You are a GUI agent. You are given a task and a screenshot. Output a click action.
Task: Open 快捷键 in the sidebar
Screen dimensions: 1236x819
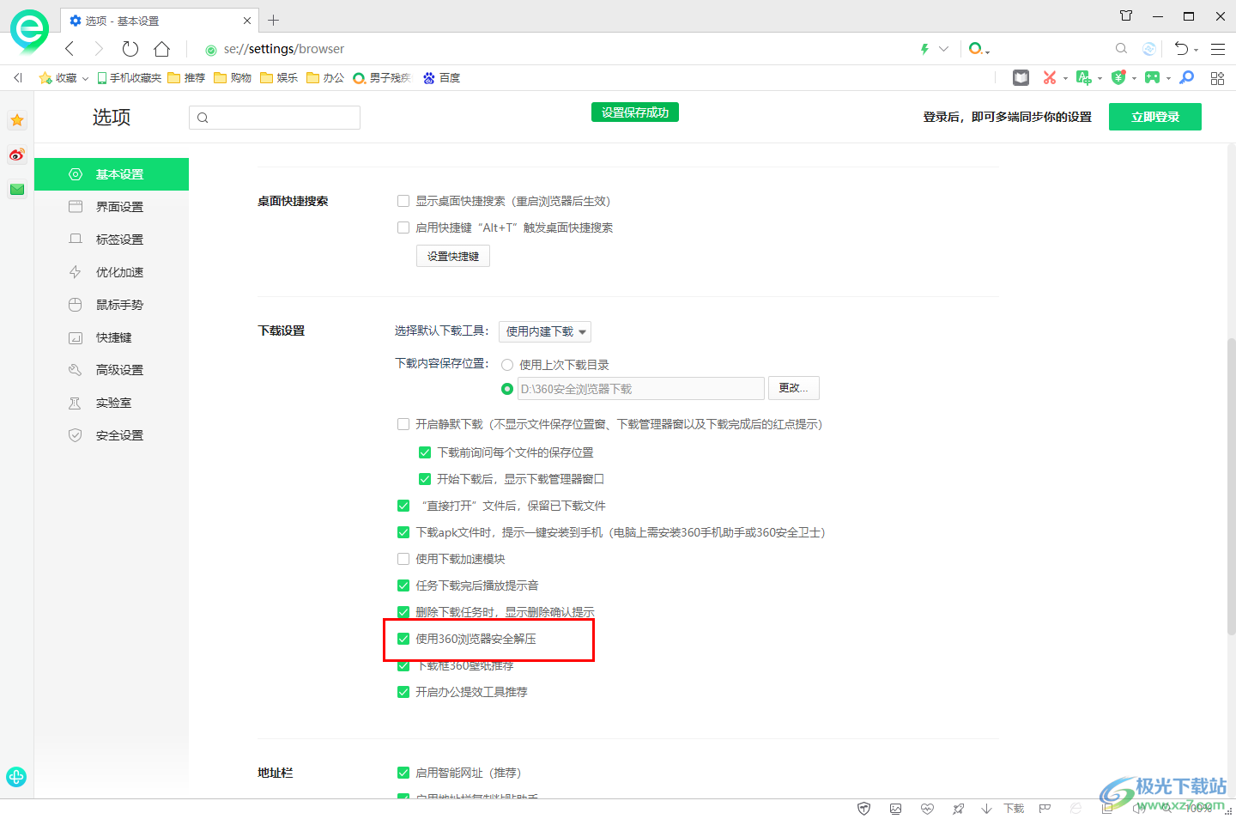[112, 337]
